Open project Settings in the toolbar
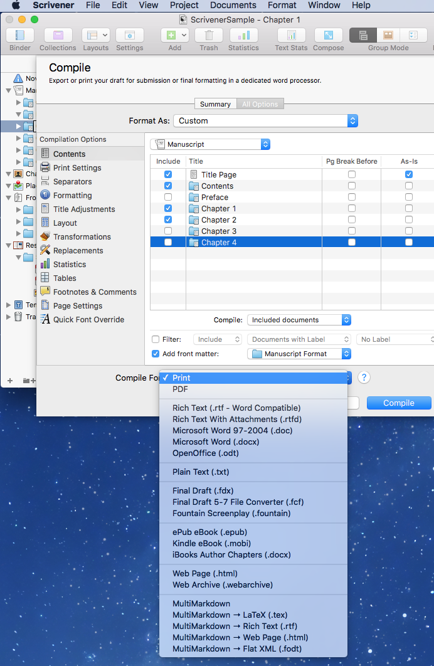Image resolution: width=434 pixels, height=666 pixels. (130, 35)
